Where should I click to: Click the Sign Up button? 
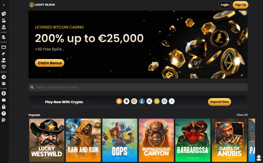tap(240, 5)
